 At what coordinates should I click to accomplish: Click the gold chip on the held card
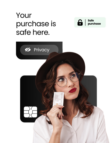click(57, 104)
